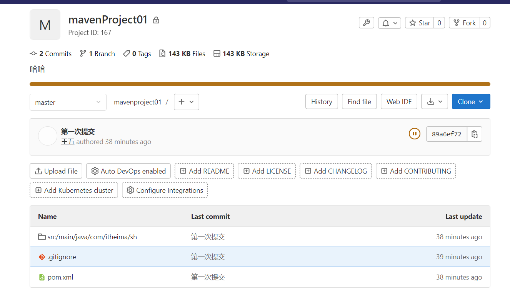The width and height of the screenshot is (510, 293).
Task: Copy commit SHA with clipboard icon
Action: pos(475,134)
